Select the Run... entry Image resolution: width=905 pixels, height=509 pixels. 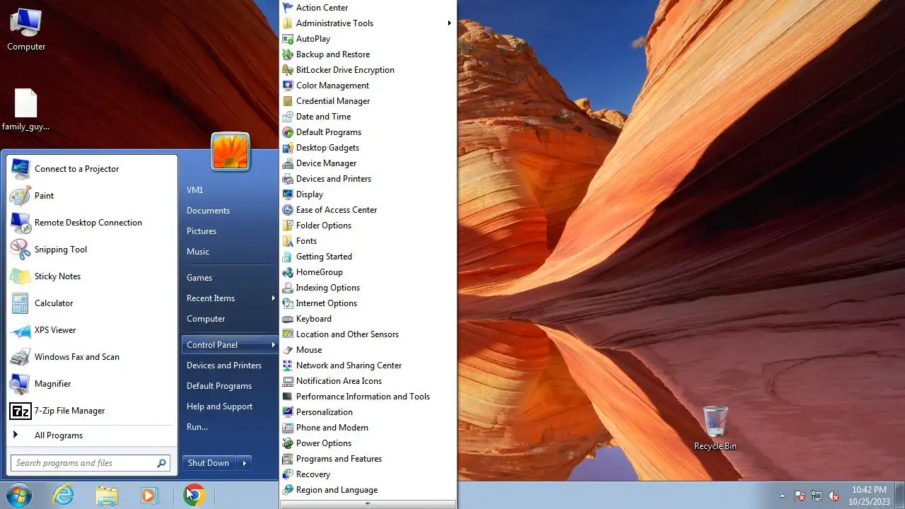click(x=230, y=427)
